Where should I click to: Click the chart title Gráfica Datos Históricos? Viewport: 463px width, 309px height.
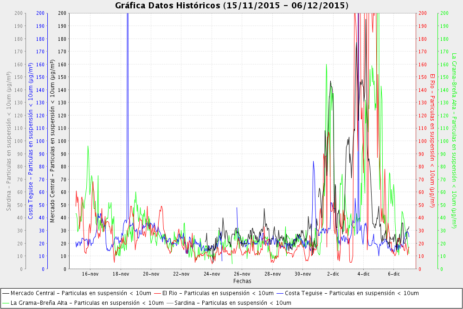point(231,6)
